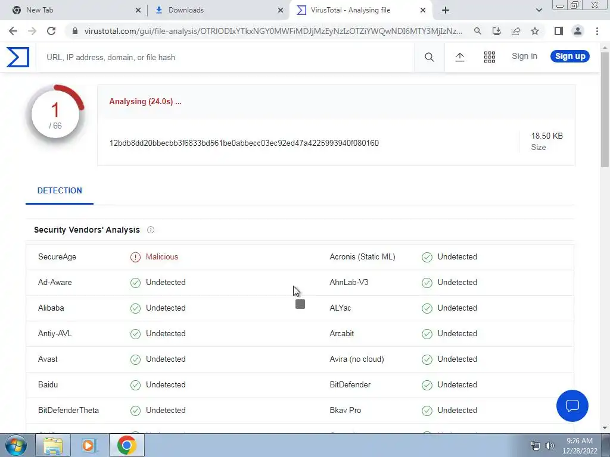Open the VirusTotal apps grid icon
This screenshot has width=610, height=457.
click(x=490, y=57)
